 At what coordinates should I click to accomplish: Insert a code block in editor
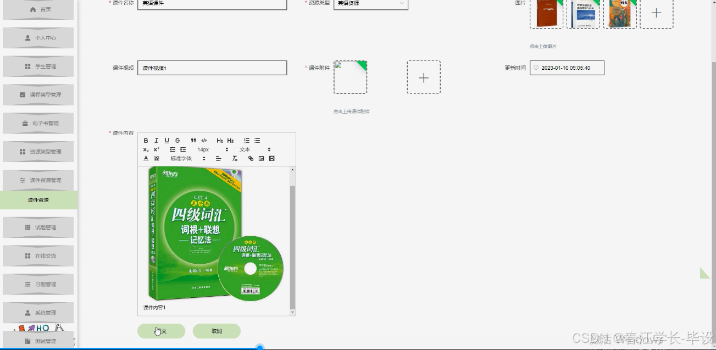(x=204, y=141)
